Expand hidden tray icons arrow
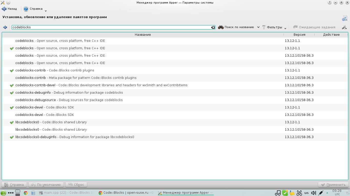This screenshot has width=350, height=196. (x=327, y=193)
